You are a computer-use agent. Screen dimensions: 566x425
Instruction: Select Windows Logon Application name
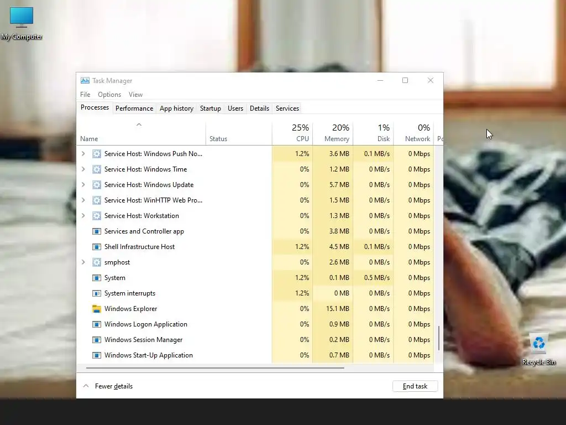pyautogui.click(x=146, y=324)
